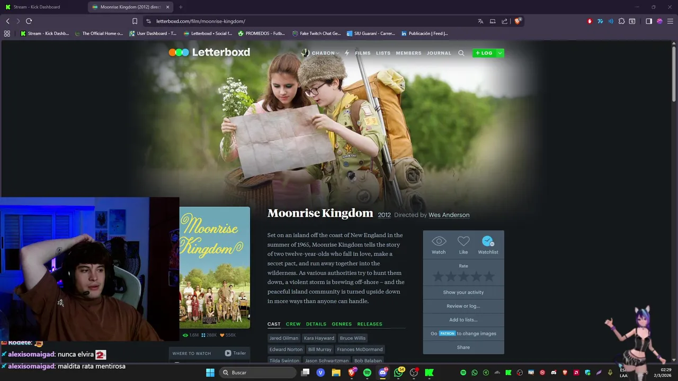Open the browser hamburger menu

point(670,21)
